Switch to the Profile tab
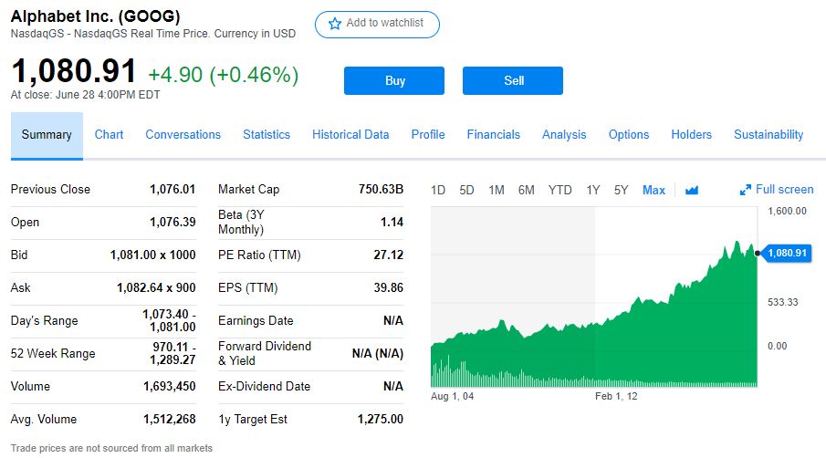This screenshot has width=826, height=458. (x=428, y=135)
